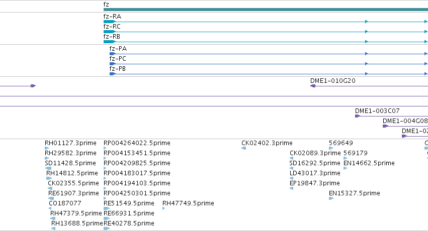Select the CO187077 EST label
Image resolution: width=428 pixels, height=231 pixels.
(x=65, y=203)
